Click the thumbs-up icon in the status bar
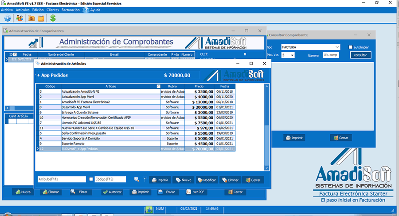 (x=149, y=210)
